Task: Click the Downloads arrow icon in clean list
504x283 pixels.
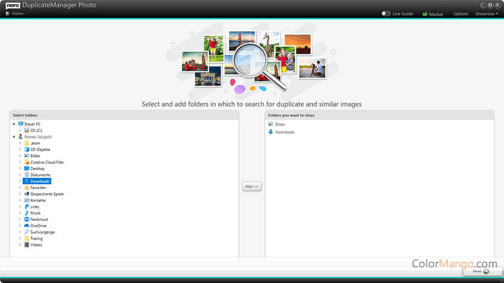Action: pyautogui.click(x=270, y=132)
